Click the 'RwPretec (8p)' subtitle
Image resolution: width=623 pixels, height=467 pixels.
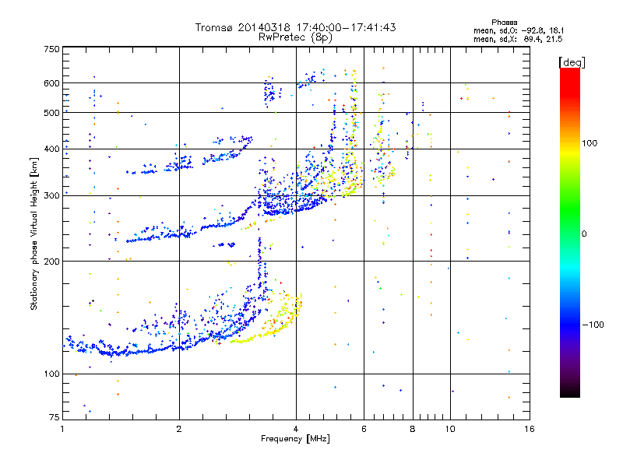click(295, 37)
